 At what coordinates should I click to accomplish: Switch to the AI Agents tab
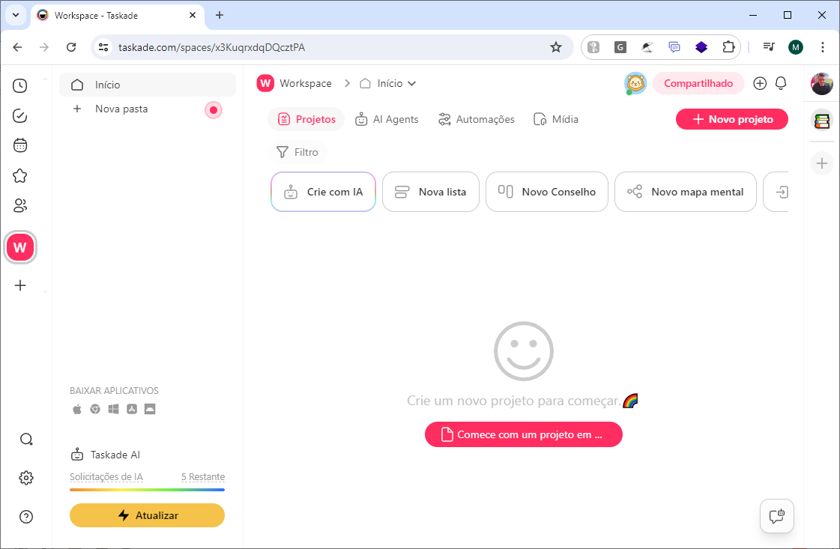pyautogui.click(x=387, y=119)
